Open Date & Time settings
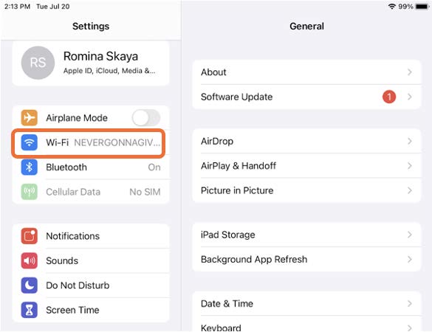 click(x=306, y=304)
